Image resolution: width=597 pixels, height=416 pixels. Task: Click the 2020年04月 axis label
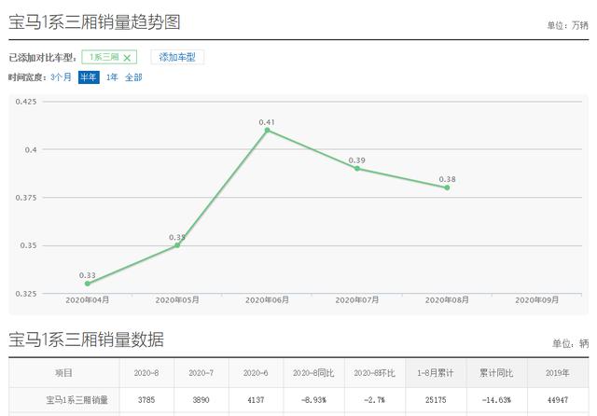coord(87,300)
